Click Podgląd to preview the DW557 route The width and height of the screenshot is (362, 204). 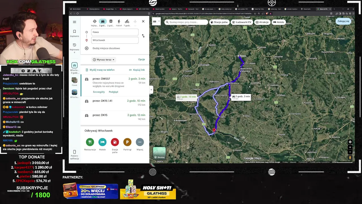coord(113,92)
